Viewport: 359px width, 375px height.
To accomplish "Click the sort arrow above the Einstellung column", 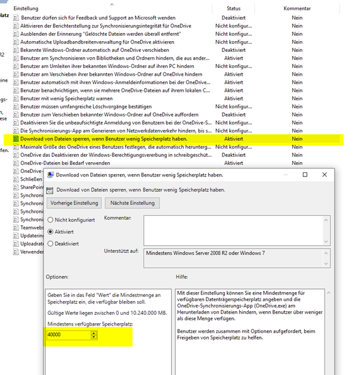I will [x=112, y=4].
